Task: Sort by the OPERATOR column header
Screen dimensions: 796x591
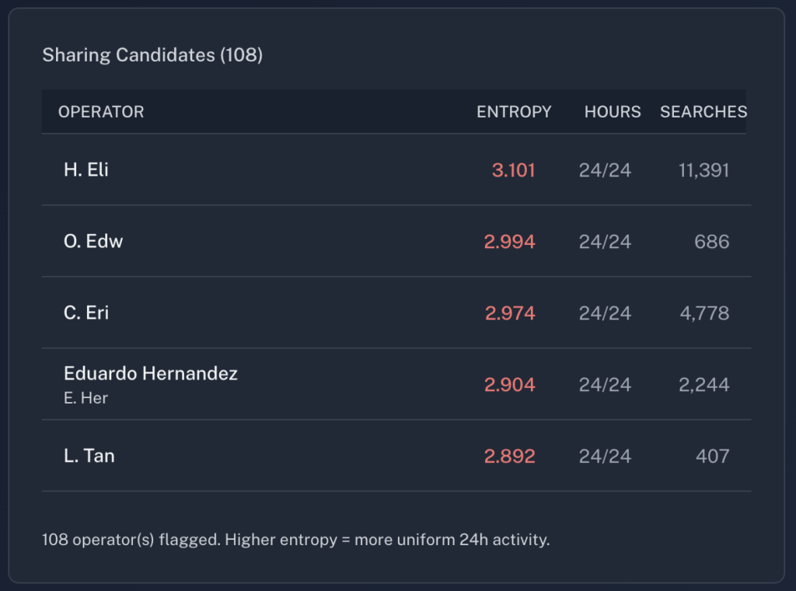Action: [101, 112]
